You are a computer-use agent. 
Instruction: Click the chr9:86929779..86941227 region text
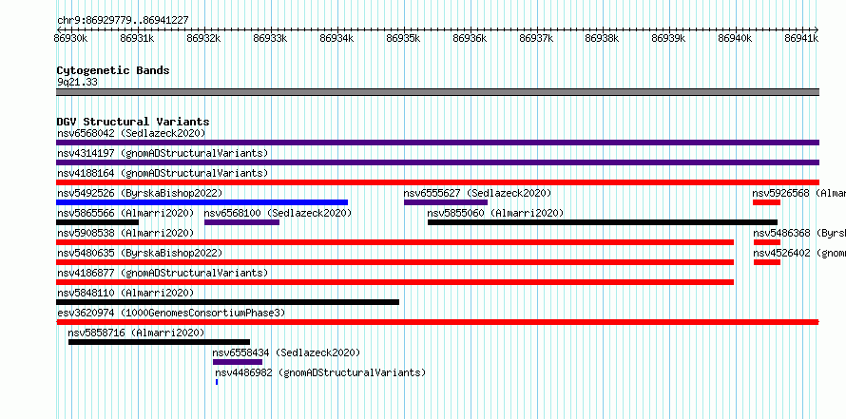tap(123, 21)
